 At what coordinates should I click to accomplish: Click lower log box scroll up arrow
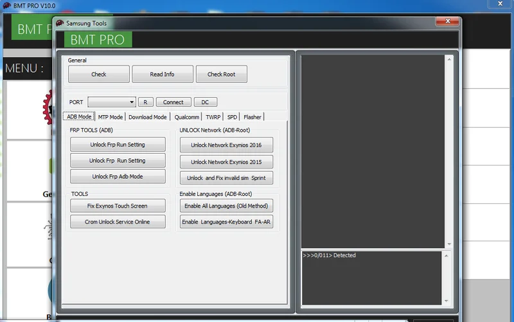click(x=446, y=256)
